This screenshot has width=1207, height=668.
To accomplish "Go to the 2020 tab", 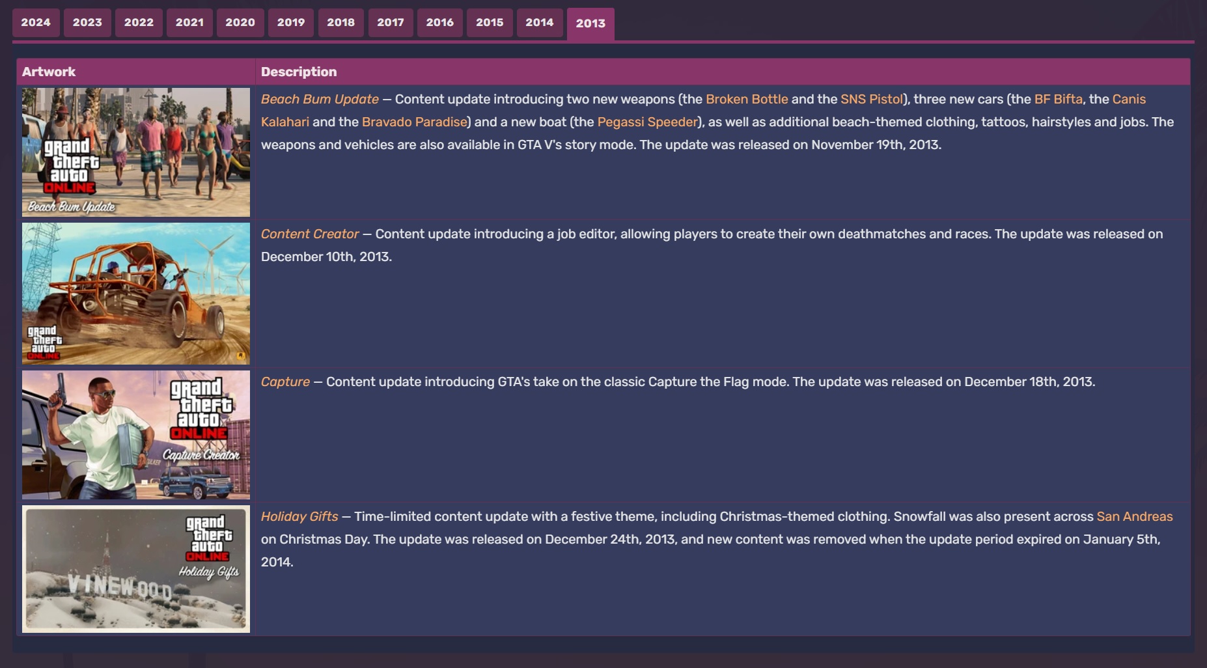I will 240,23.
